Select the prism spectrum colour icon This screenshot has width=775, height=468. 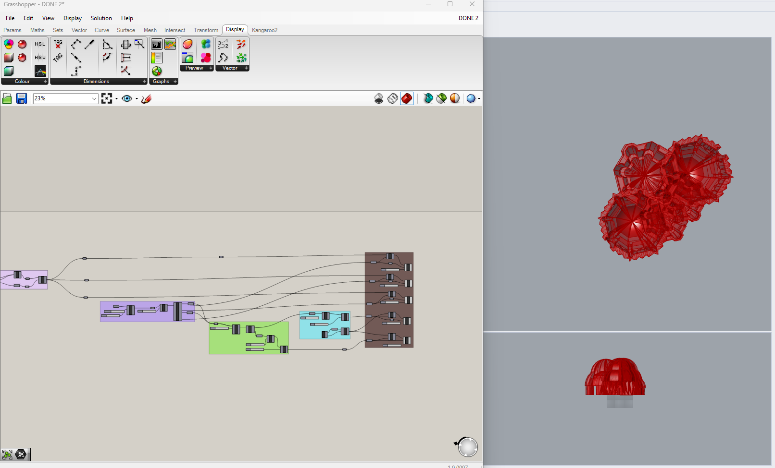pos(40,71)
